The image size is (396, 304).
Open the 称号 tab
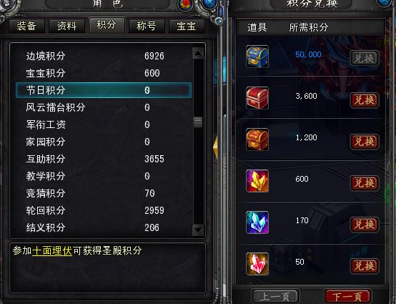[x=147, y=26]
